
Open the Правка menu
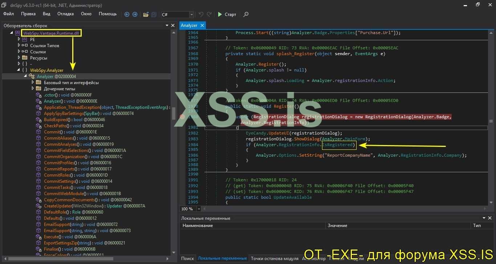coord(28,14)
